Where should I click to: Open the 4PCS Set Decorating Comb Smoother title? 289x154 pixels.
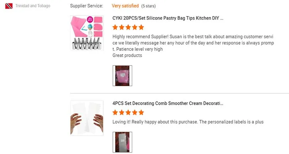168,104
